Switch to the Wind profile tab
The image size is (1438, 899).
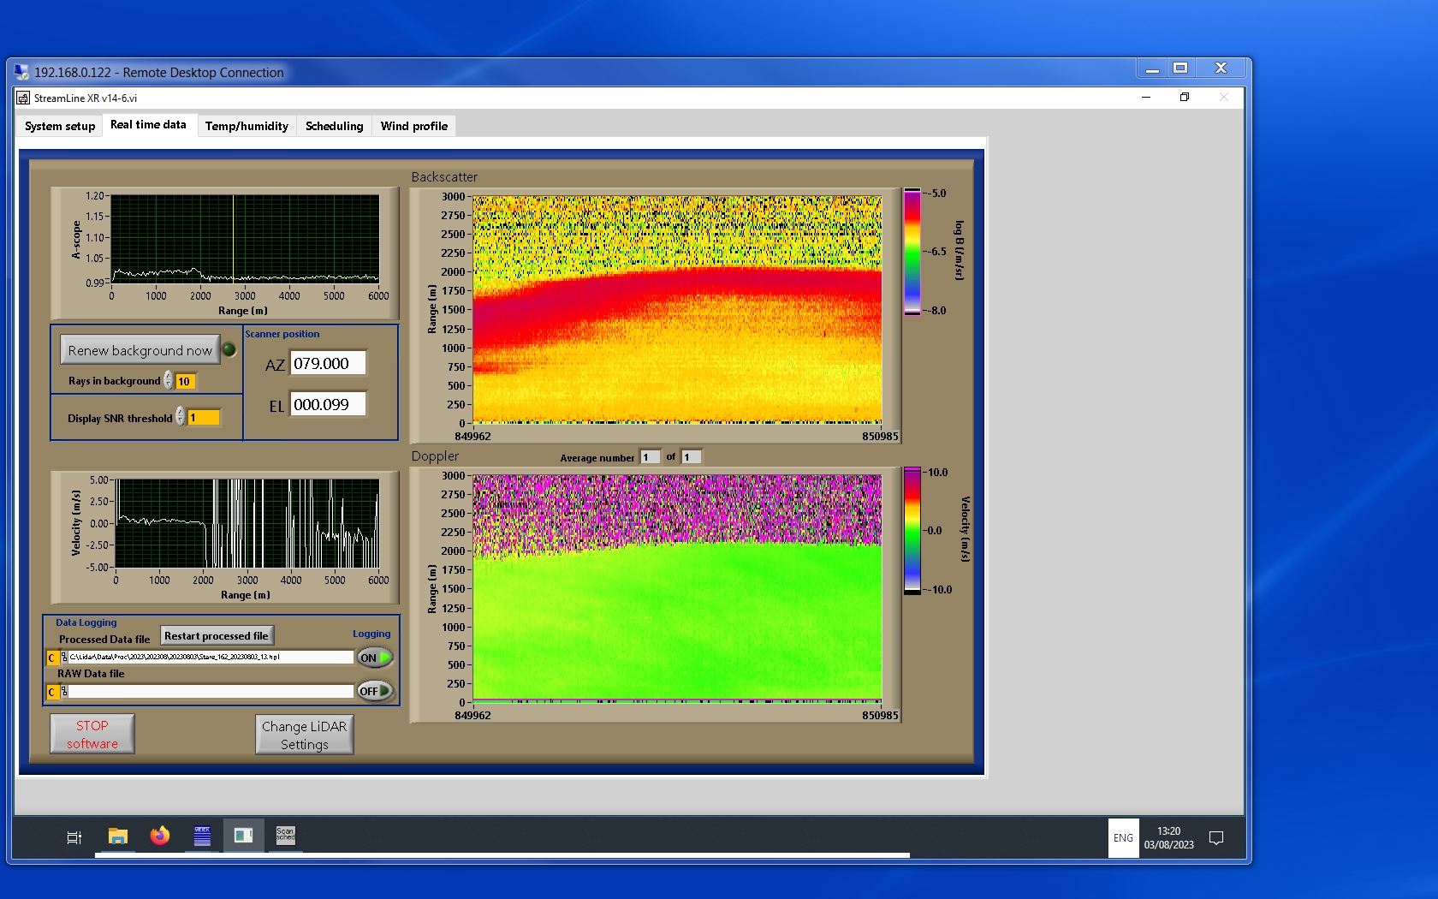(x=413, y=126)
